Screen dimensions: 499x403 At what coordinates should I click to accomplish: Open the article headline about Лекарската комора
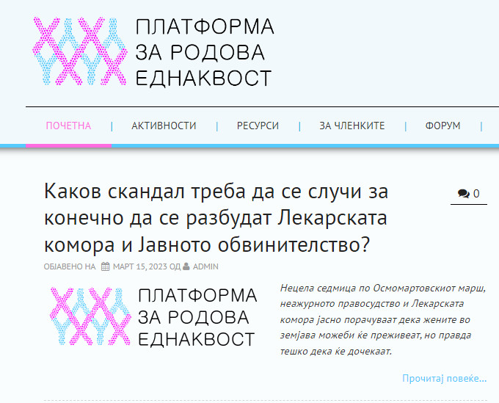[216, 218]
